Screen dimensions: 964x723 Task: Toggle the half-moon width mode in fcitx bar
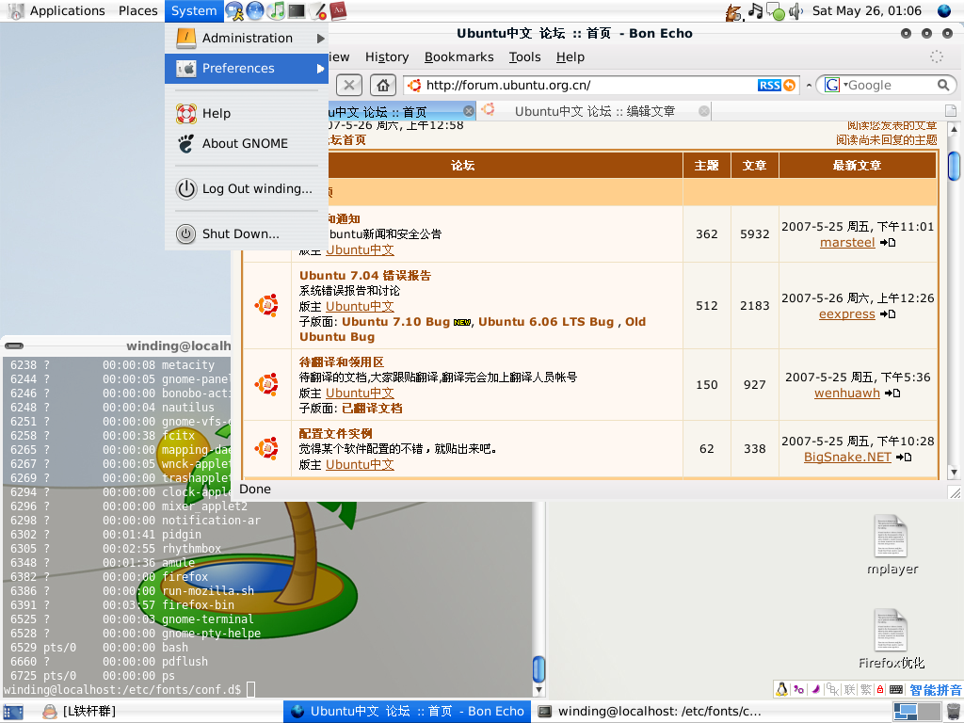point(816,689)
